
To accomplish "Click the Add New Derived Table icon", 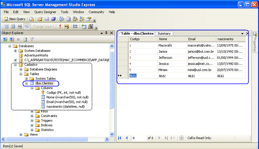I will tap(91, 27).
